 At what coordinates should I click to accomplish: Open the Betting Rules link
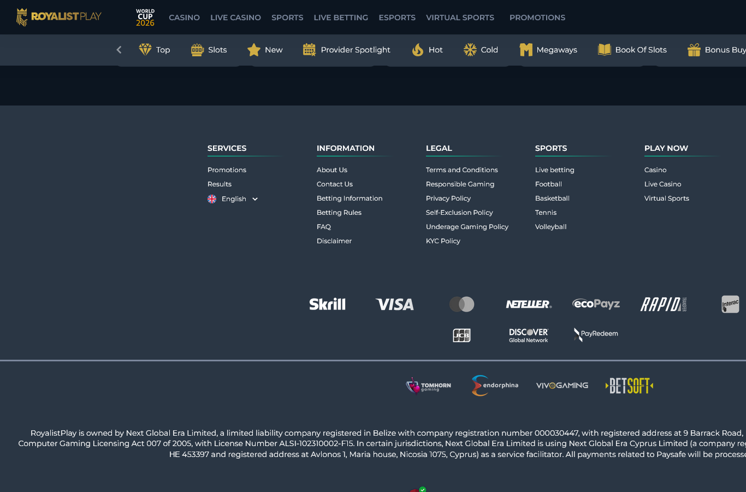pyautogui.click(x=339, y=213)
